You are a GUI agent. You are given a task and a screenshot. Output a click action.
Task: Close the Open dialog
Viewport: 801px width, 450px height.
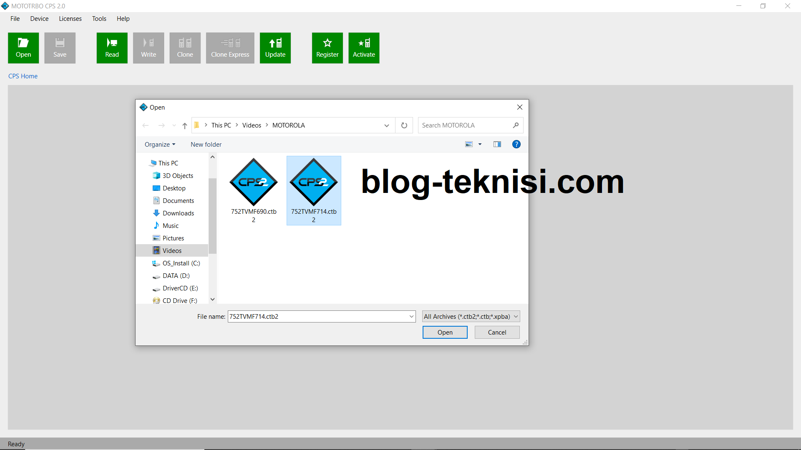click(520, 107)
